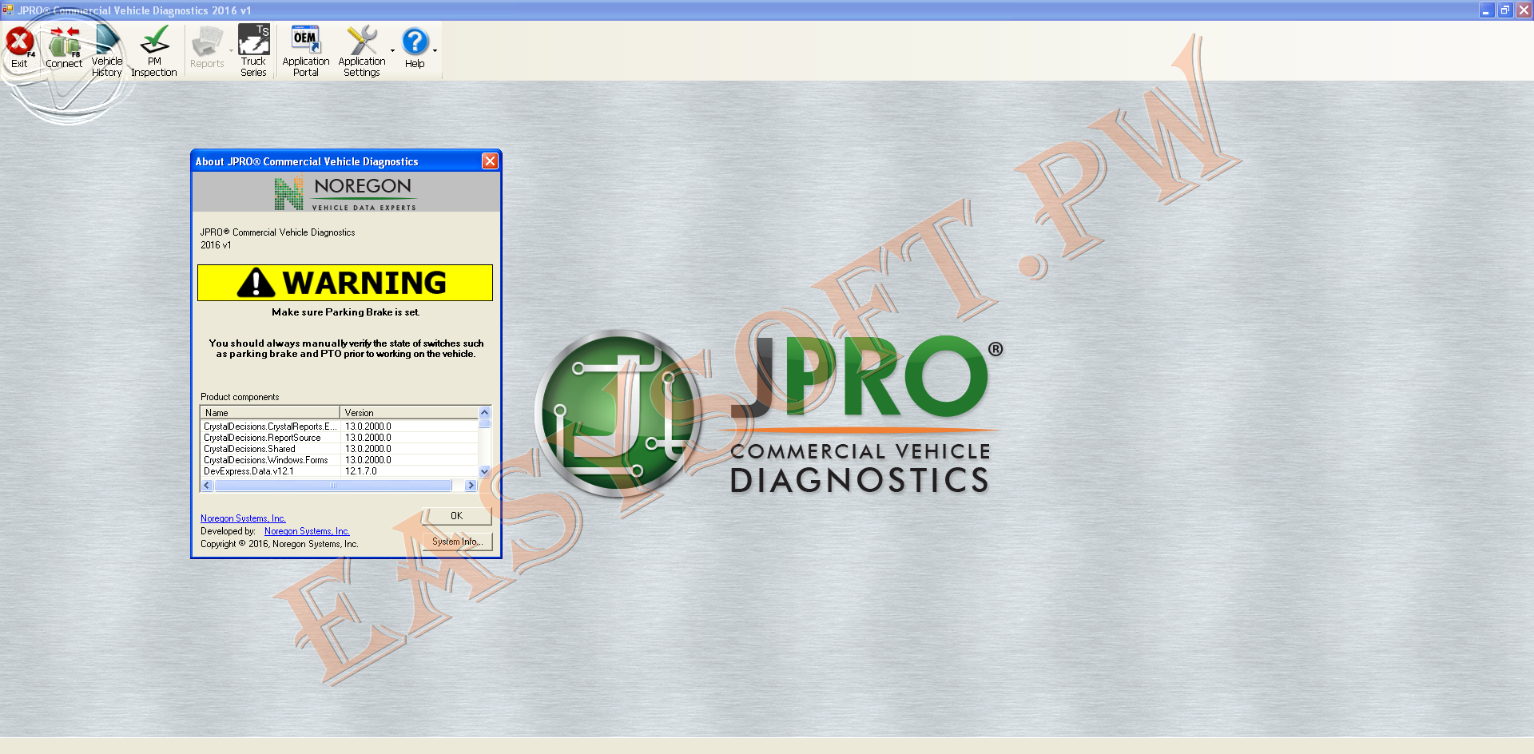Open Vehicle History from the toolbar
This screenshot has height=754, width=1534.
(107, 50)
